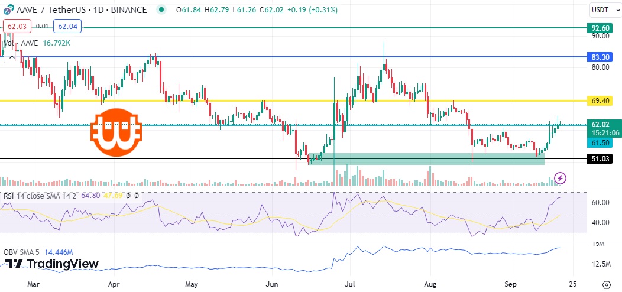Click the green market status dot
The width and height of the screenshot is (622, 292).
[161, 9]
